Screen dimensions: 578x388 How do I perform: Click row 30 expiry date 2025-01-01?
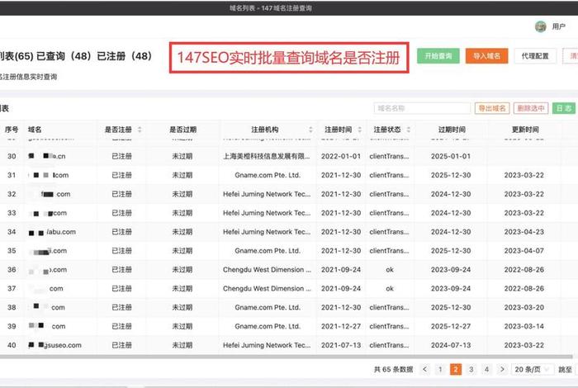pos(451,156)
